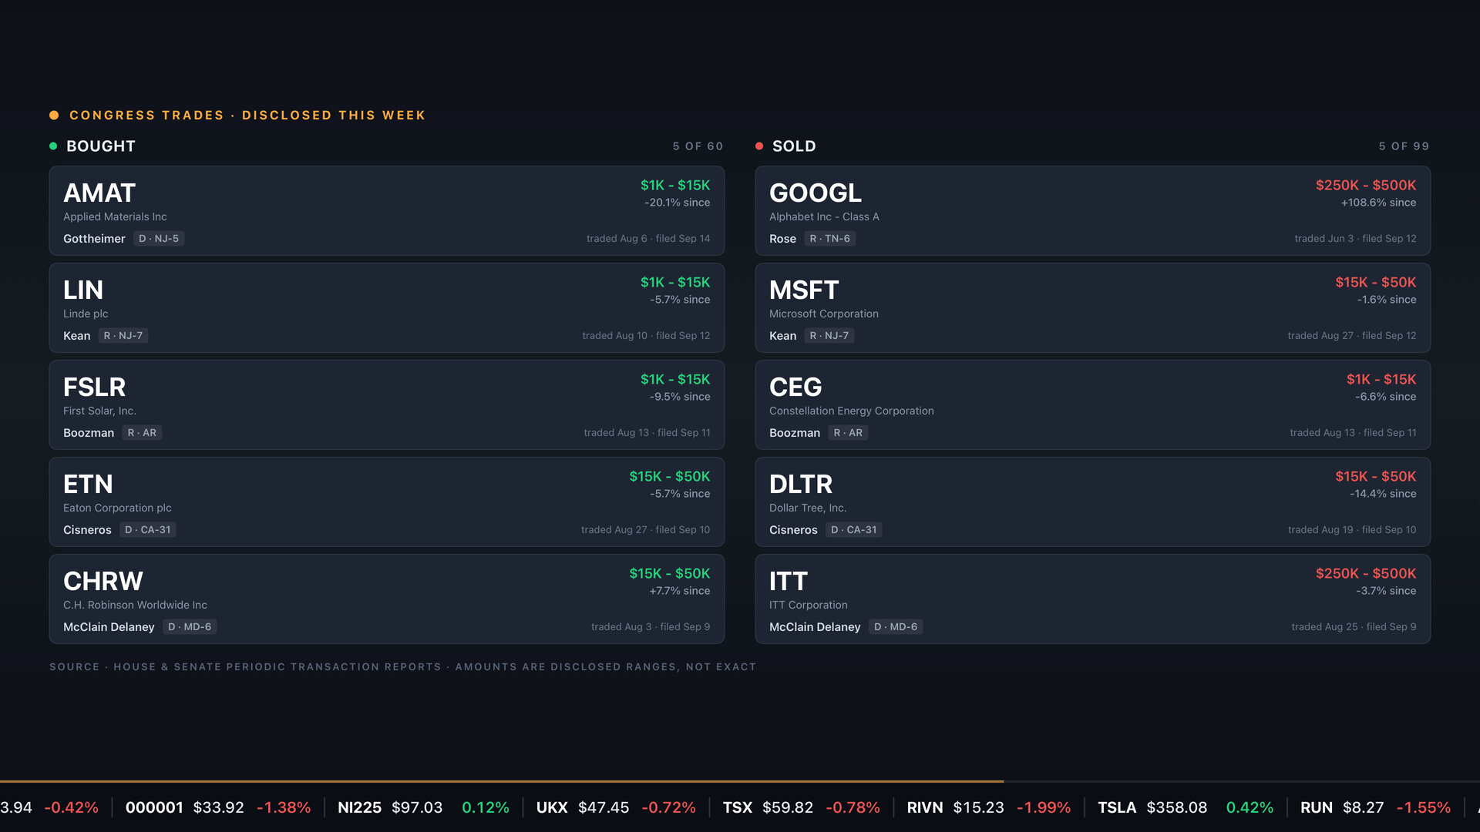The height and width of the screenshot is (832, 1480).
Task: Click Boozman name on CEG card
Action: point(795,433)
